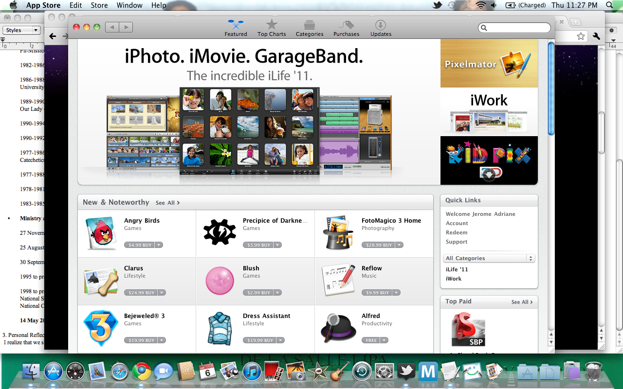Open Redeem quick link

(457, 232)
